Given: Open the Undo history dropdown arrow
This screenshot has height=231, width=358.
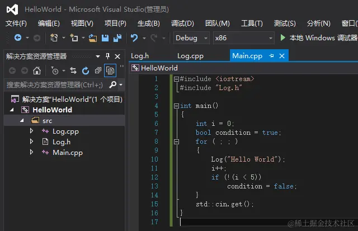Looking at the screenshot, I should tap(144, 38).
